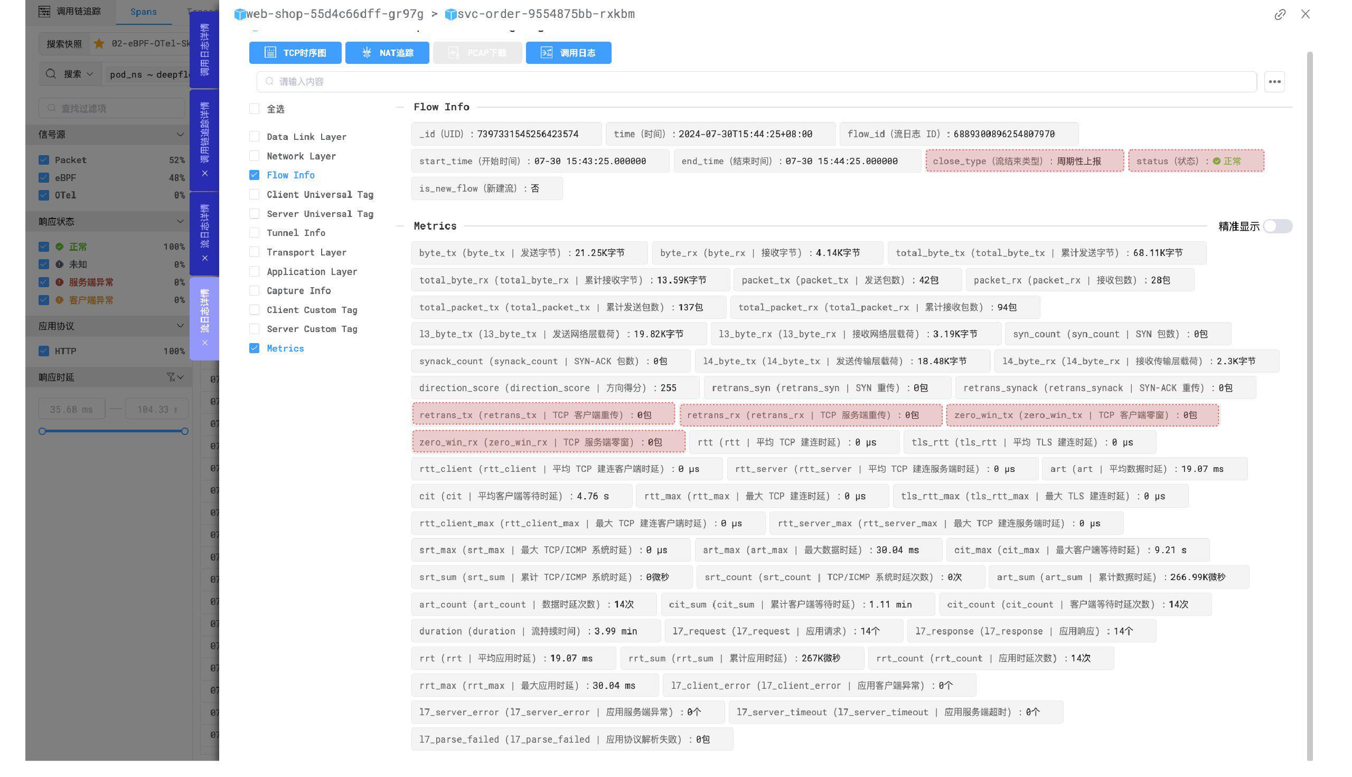The image size is (1352, 777).
Task: Collapse the 应用协议 section
Action: [x=180, y=326]
